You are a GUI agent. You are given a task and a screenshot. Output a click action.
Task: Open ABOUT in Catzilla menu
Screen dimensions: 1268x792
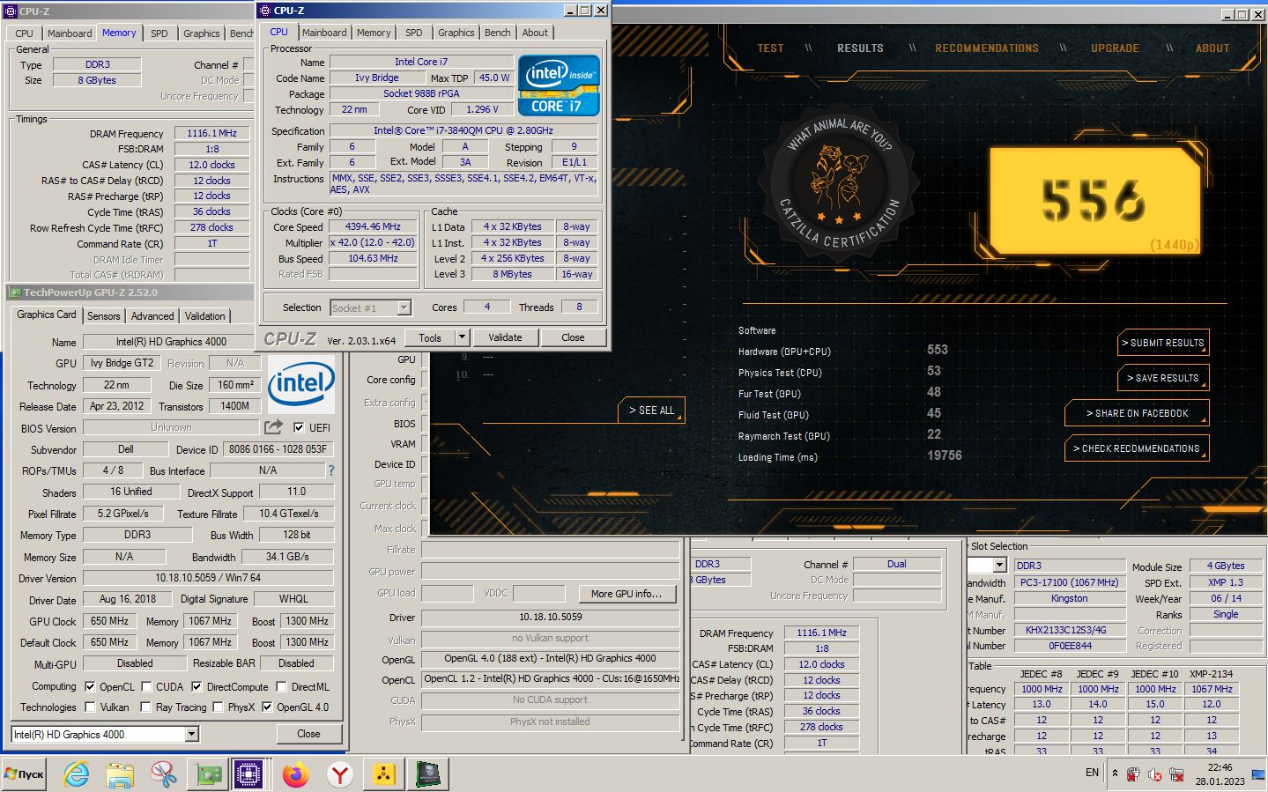coord(1212,48)
